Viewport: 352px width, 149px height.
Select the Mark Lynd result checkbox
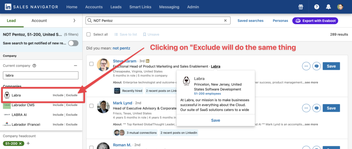click(91, 106)
